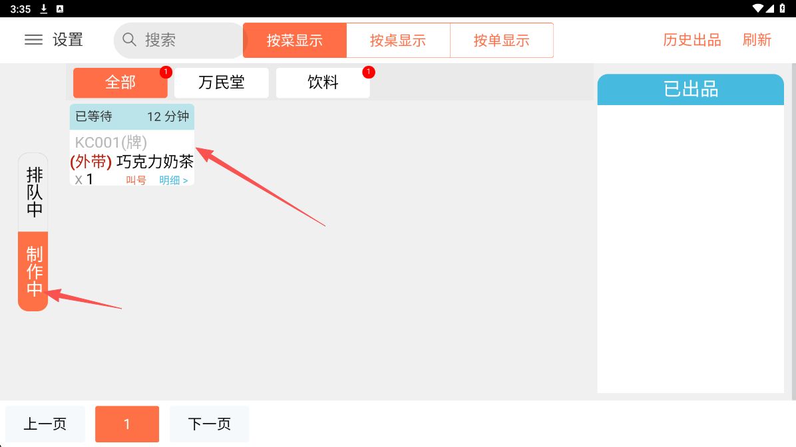Tap the red badge on 饮料 tab
Image resolution: width=796 pixels, height=447 pixels.
click(x=368, y=72)
